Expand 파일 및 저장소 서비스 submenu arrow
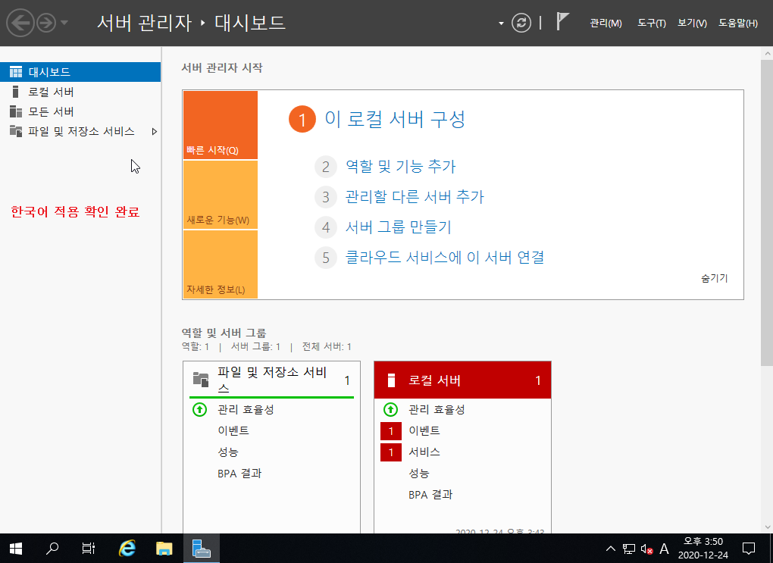The image size is (773, 563). (x=155, y=132)
